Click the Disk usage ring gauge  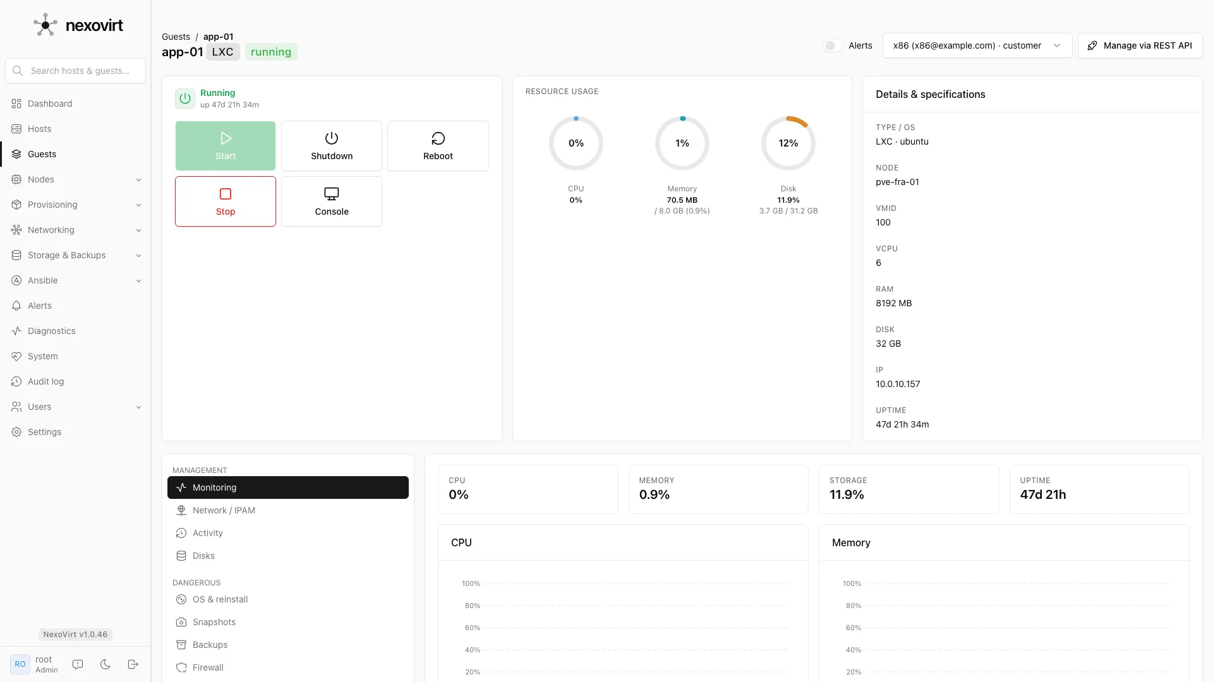click(788, 143)
